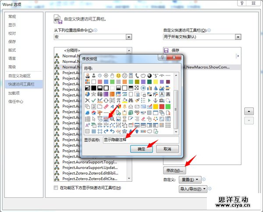Select the frowning face symbol

[124, 75]
